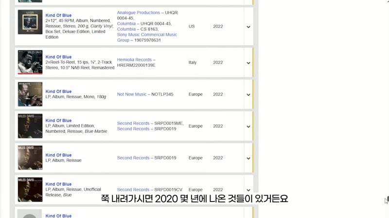Screen dimensions: 389x218
Task: Click the Not Now Music release cover thumbnail
Action: pyautogui.click(x=30, y=94)
